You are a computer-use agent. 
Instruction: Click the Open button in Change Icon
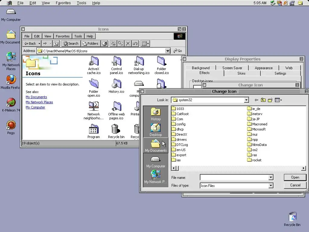[x=295, y=177]
